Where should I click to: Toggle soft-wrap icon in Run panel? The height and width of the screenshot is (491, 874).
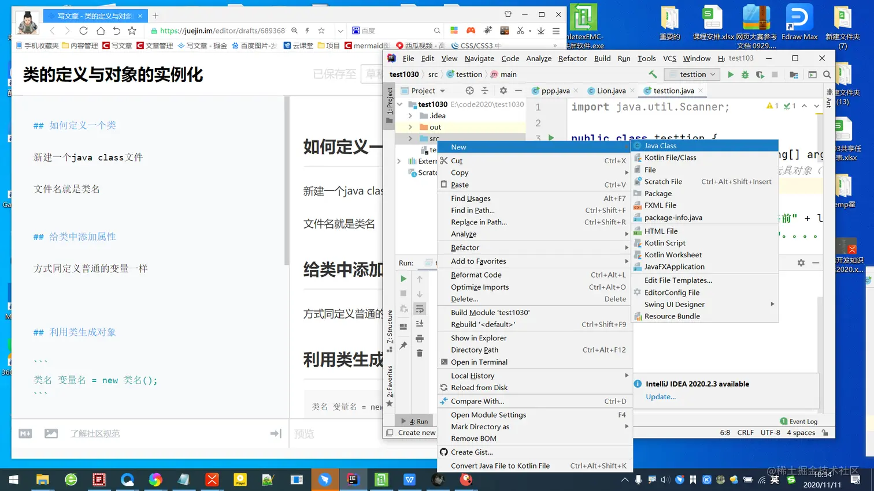click(420, 309)
